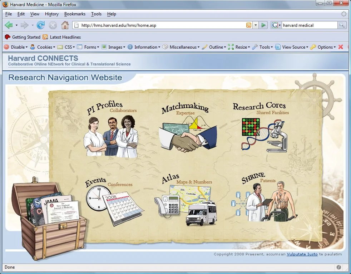Select the Research Cores heading
351x274 pixels.
259,106
